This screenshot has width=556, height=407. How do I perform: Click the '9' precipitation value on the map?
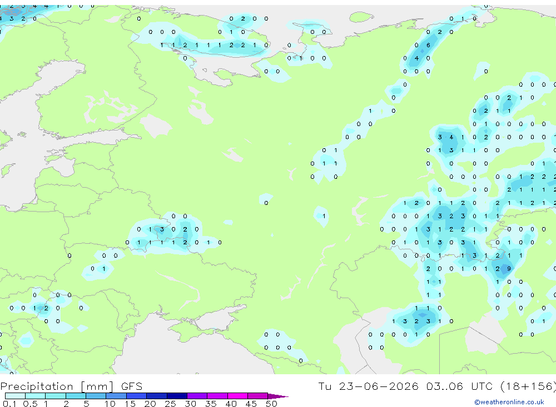(509, 269)
